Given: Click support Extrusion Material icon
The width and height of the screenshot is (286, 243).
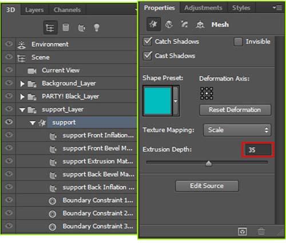Looking at the screenshot, I should (x=53, y=162).
